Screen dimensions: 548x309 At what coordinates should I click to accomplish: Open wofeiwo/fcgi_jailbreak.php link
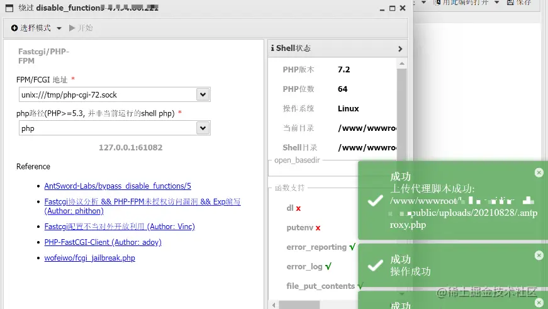tap(89, 258)
